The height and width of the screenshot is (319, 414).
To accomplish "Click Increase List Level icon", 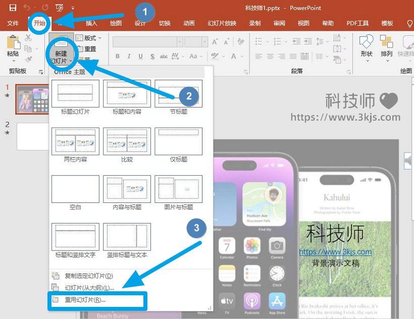I will (308, 41).
